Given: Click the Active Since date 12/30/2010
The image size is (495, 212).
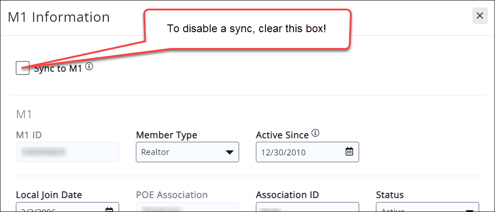Looking at the screenshot, I should 283,152.
